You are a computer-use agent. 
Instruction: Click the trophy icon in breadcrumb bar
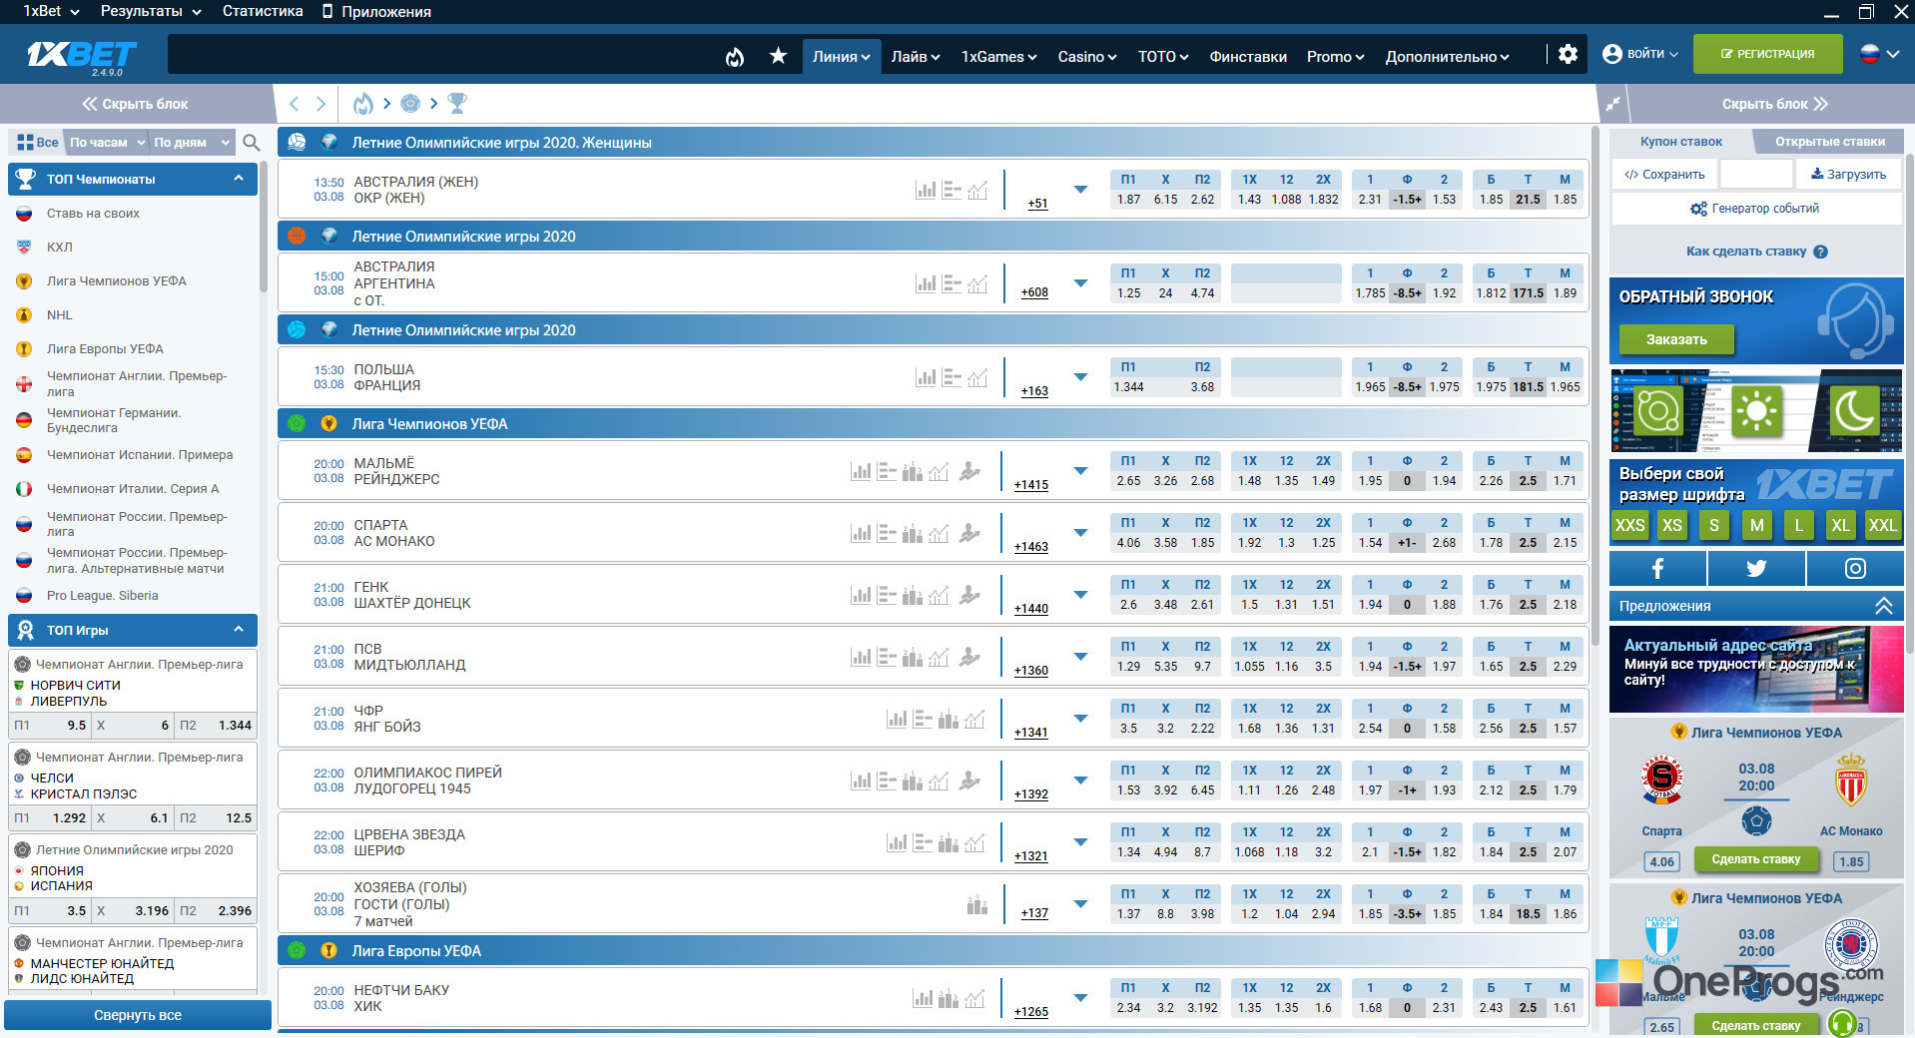tap(457, 103)
